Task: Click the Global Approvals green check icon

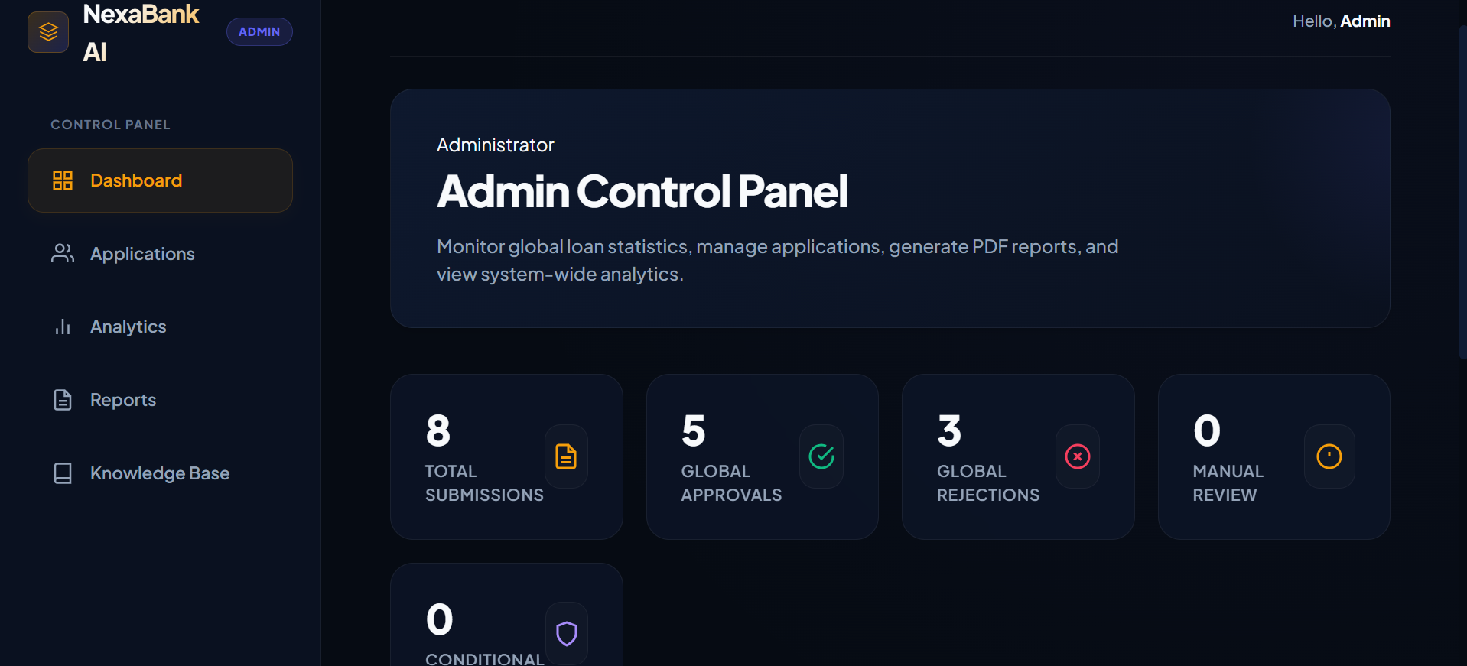Action: click(x=821, y=456)
